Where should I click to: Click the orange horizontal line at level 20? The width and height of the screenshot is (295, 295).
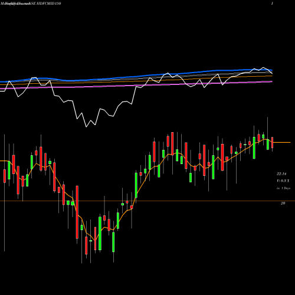point(147,201)
